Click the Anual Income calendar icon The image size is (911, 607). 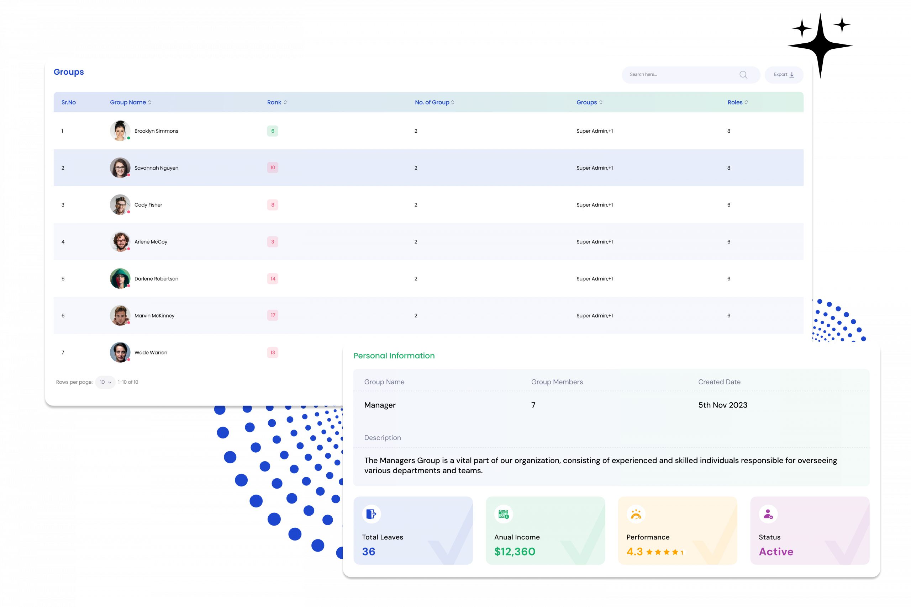[504, 514]
